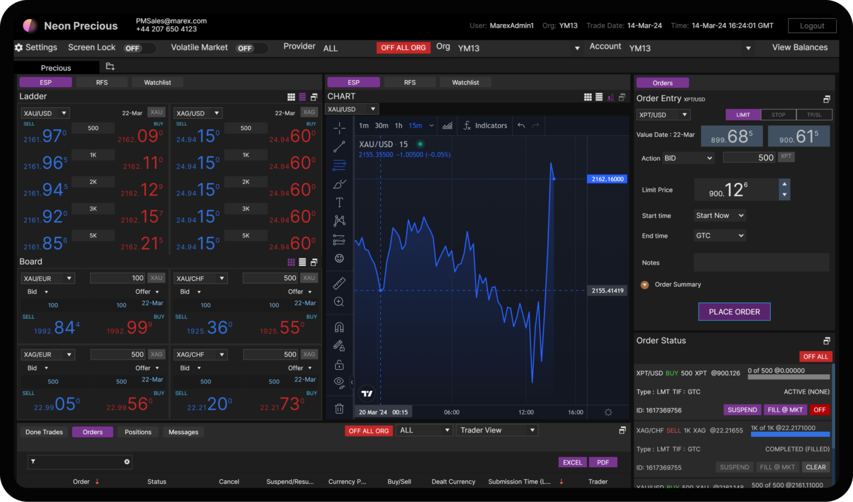Select the text annotation tool
The width and height of the screenshot is (853, 502).
[339, 203]
